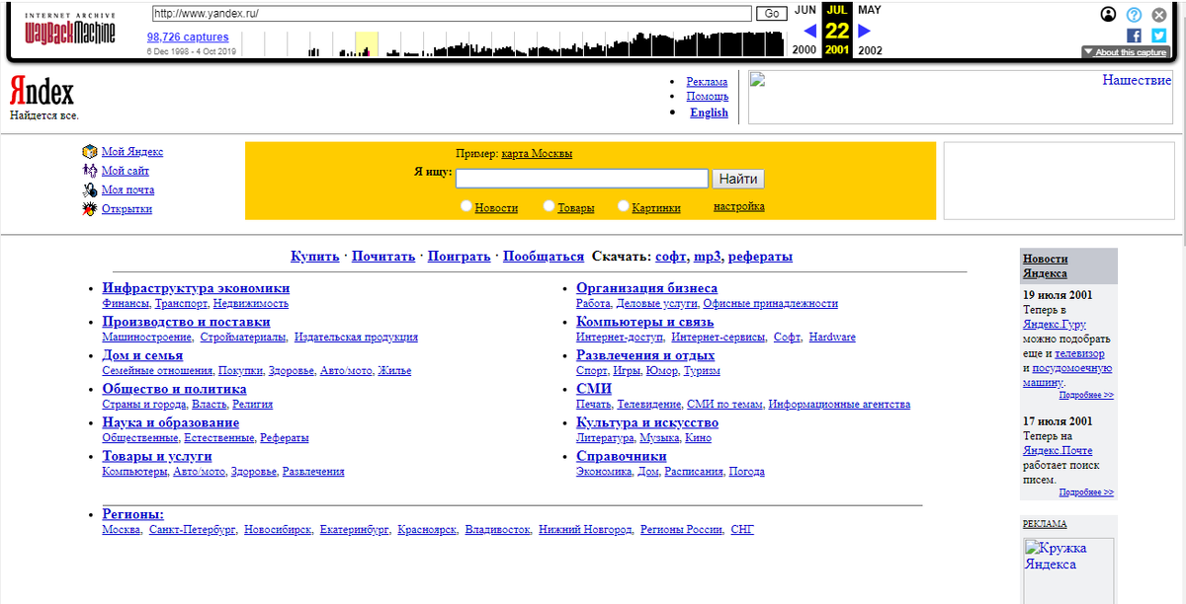
Task: Click the Wayback URL input field
Action: pos(452,14)
